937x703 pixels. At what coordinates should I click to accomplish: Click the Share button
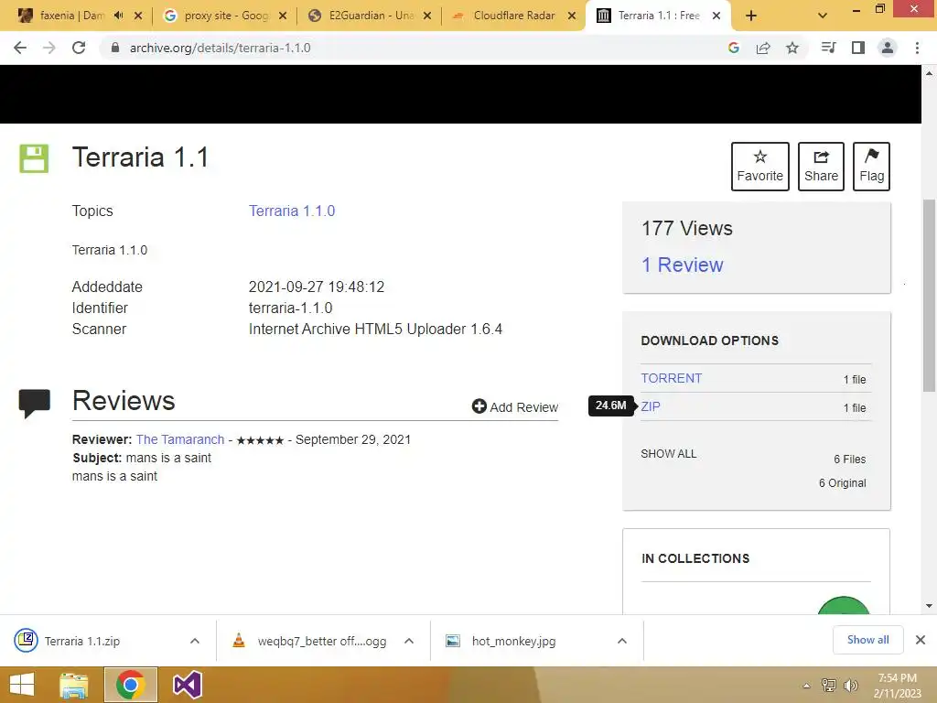[821, 167]
